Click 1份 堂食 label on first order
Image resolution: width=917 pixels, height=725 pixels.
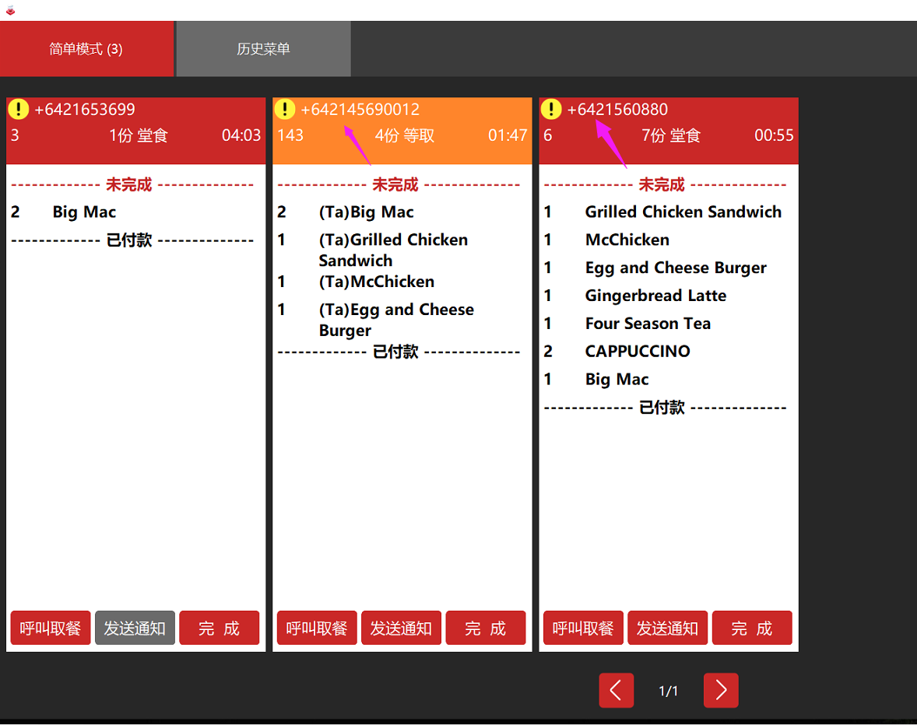click(x=139, y=135)
